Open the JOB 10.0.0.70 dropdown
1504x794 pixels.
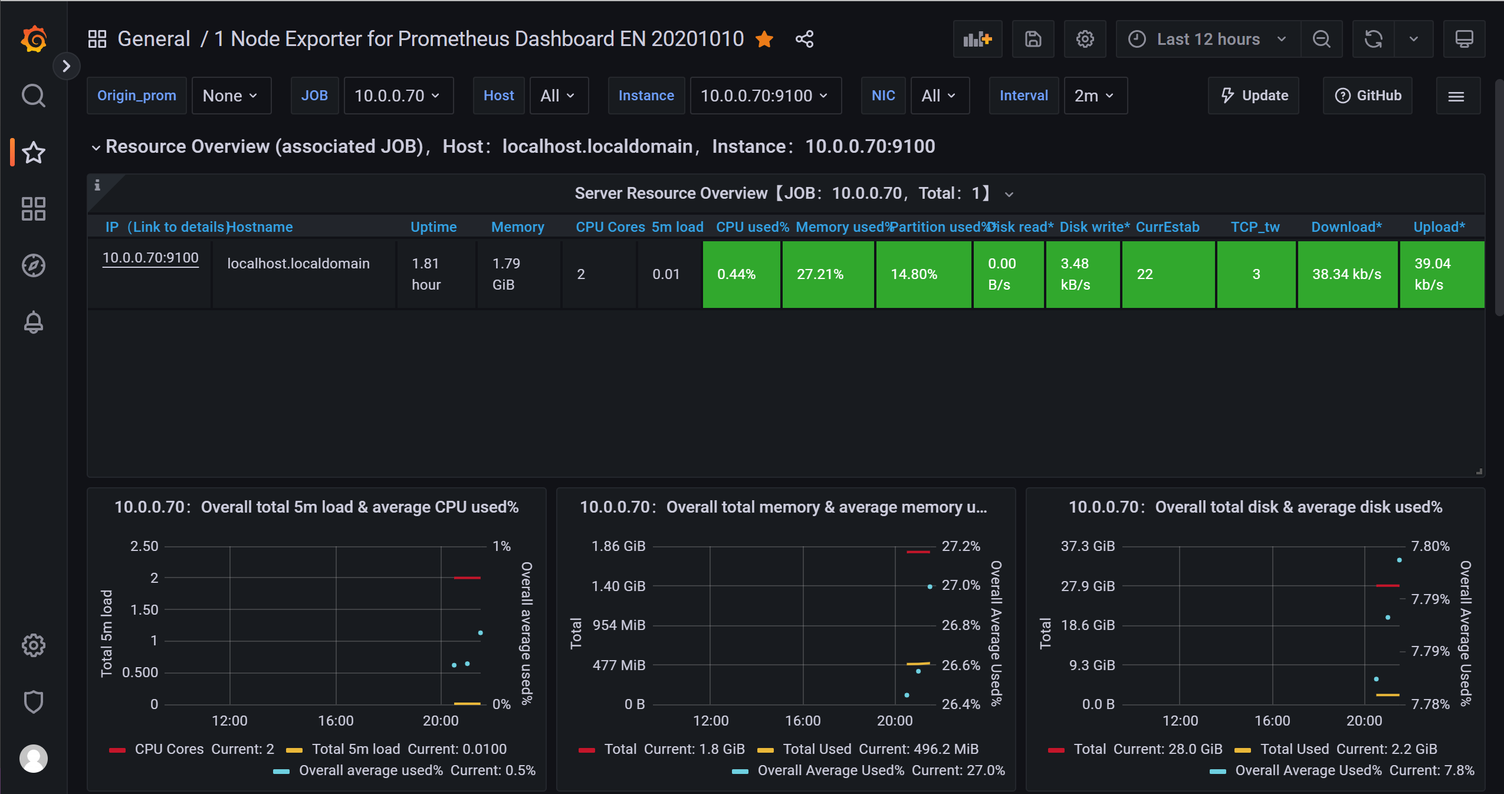tap(398, 96)
